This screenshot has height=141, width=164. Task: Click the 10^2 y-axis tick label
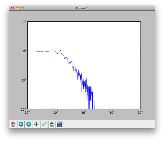(23, 51)
